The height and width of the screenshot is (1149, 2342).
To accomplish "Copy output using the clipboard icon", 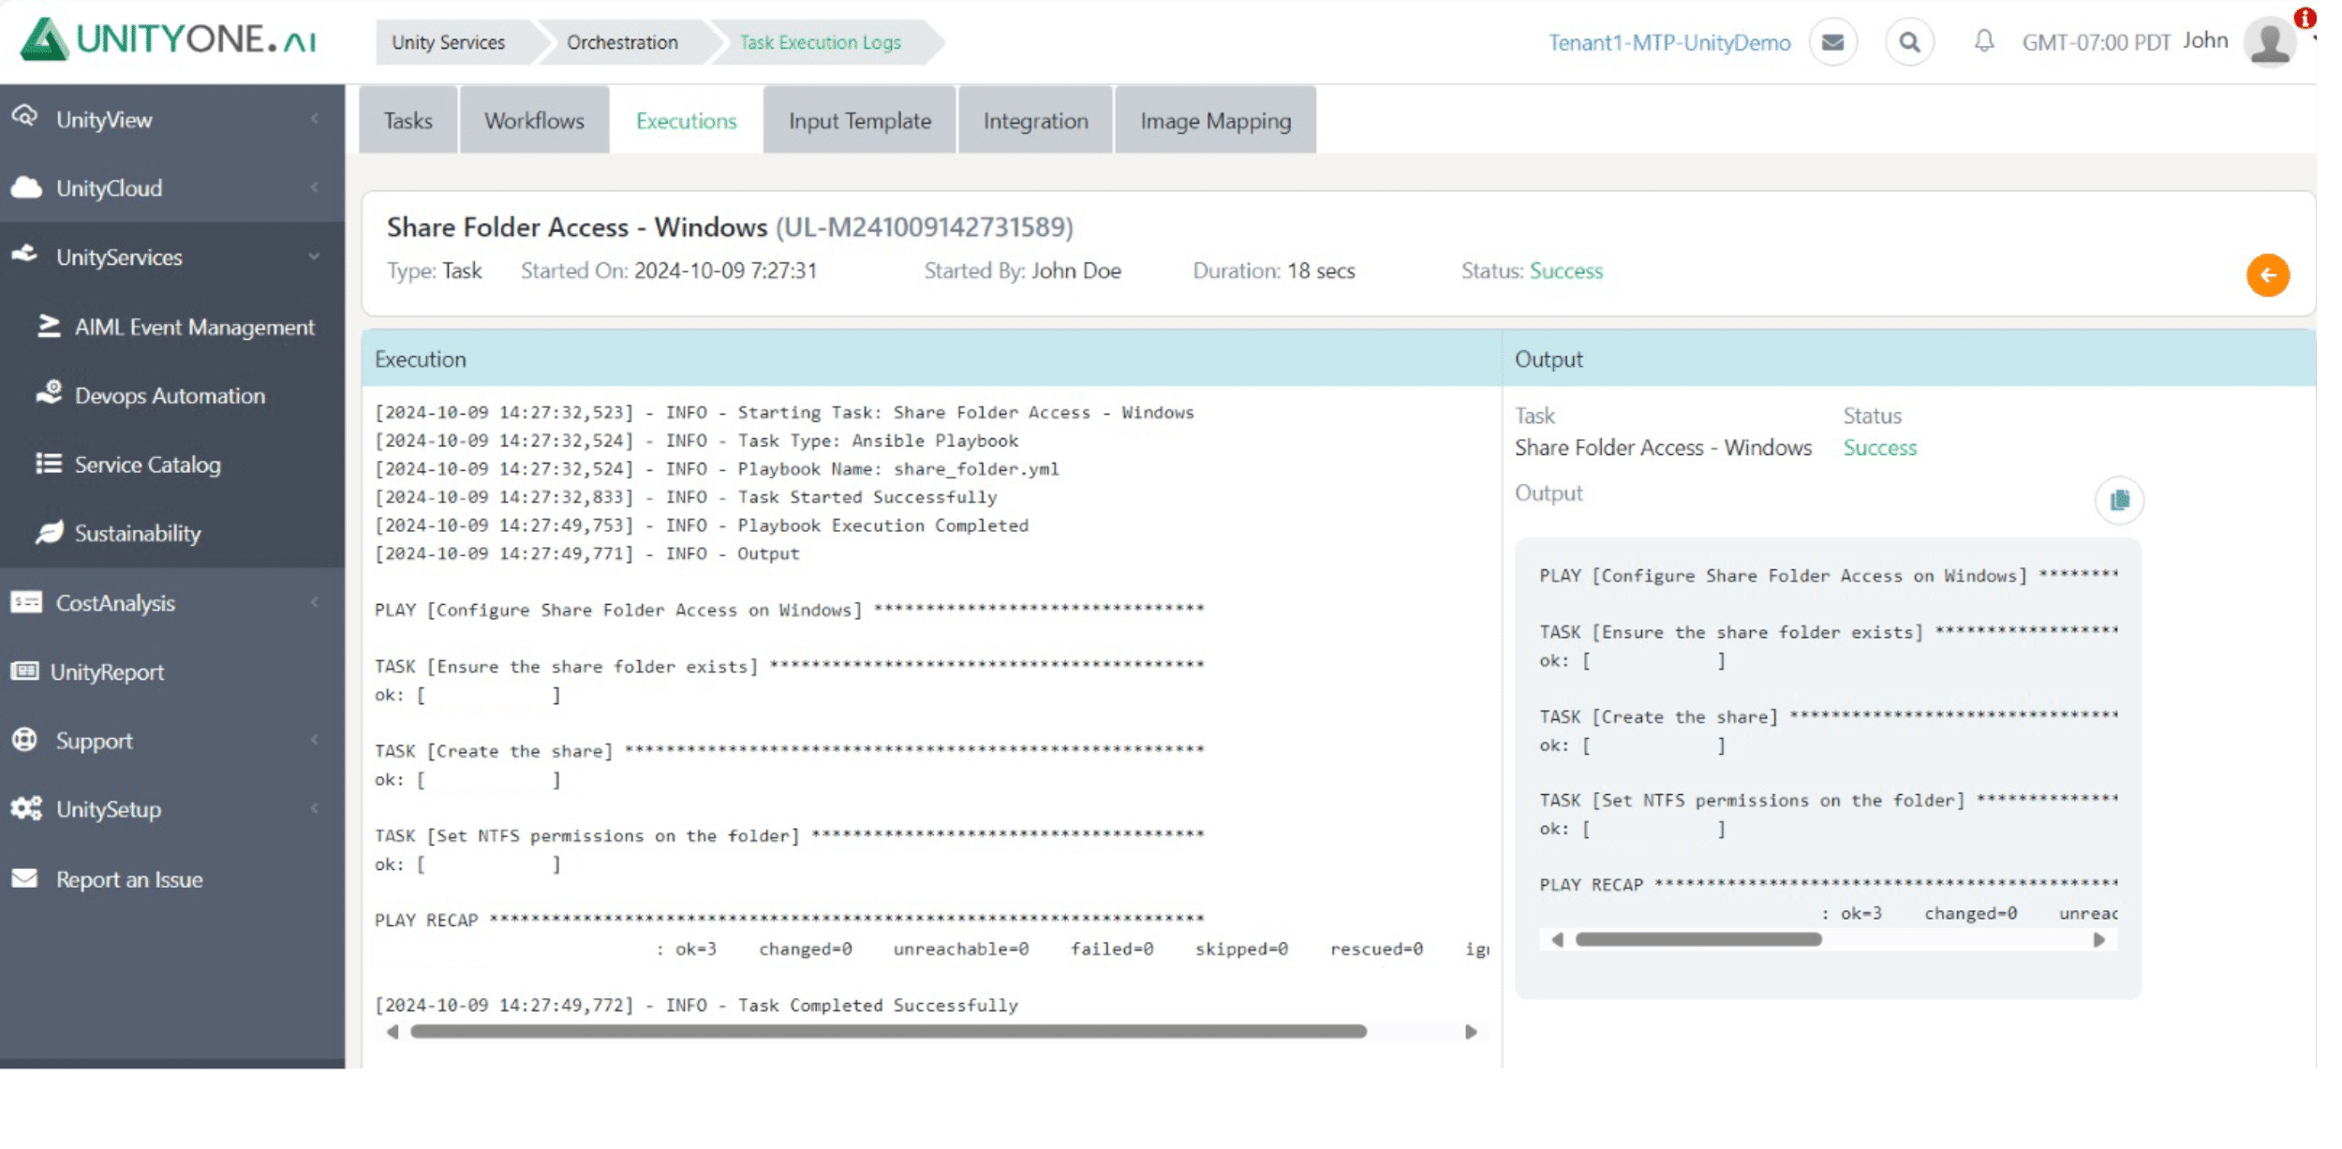I will [2119, 500].
